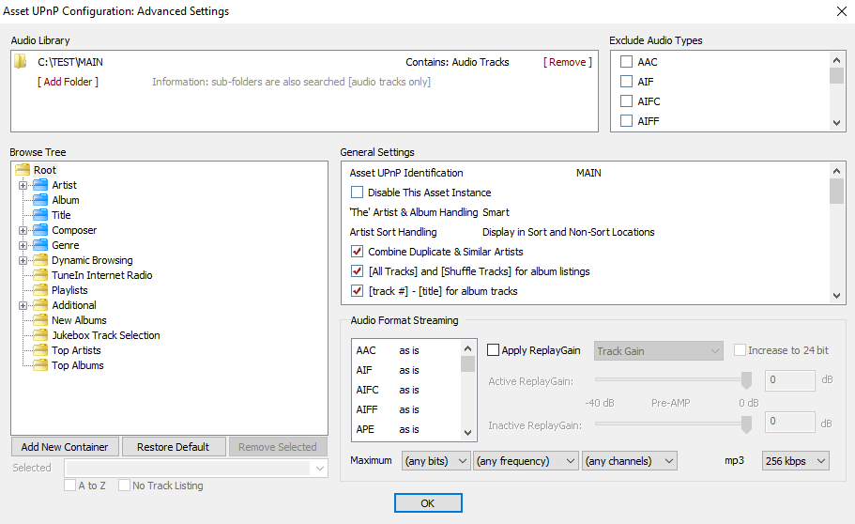Click the folder icon next to C:\TEST\MAIN
The height and width of the screenshot is (524, 855).
click(21, 62)
